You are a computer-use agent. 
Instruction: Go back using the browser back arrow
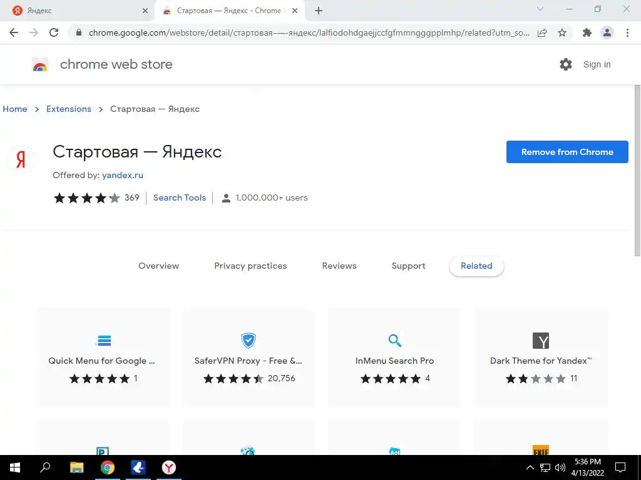(14, 32)
